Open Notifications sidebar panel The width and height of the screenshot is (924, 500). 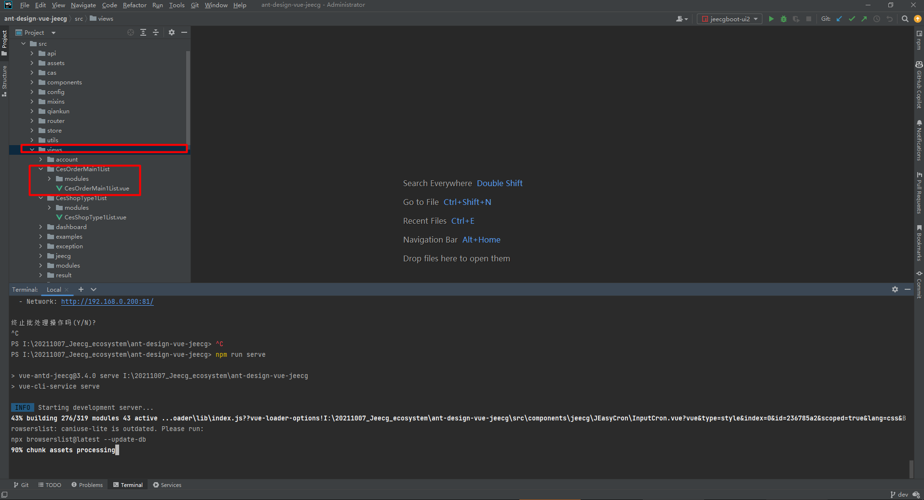click(x=919, y=140)
